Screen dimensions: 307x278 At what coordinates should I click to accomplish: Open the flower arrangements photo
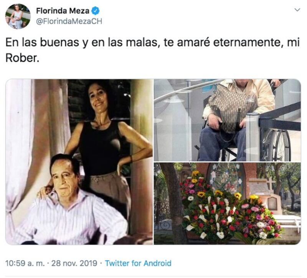point(227,204)
